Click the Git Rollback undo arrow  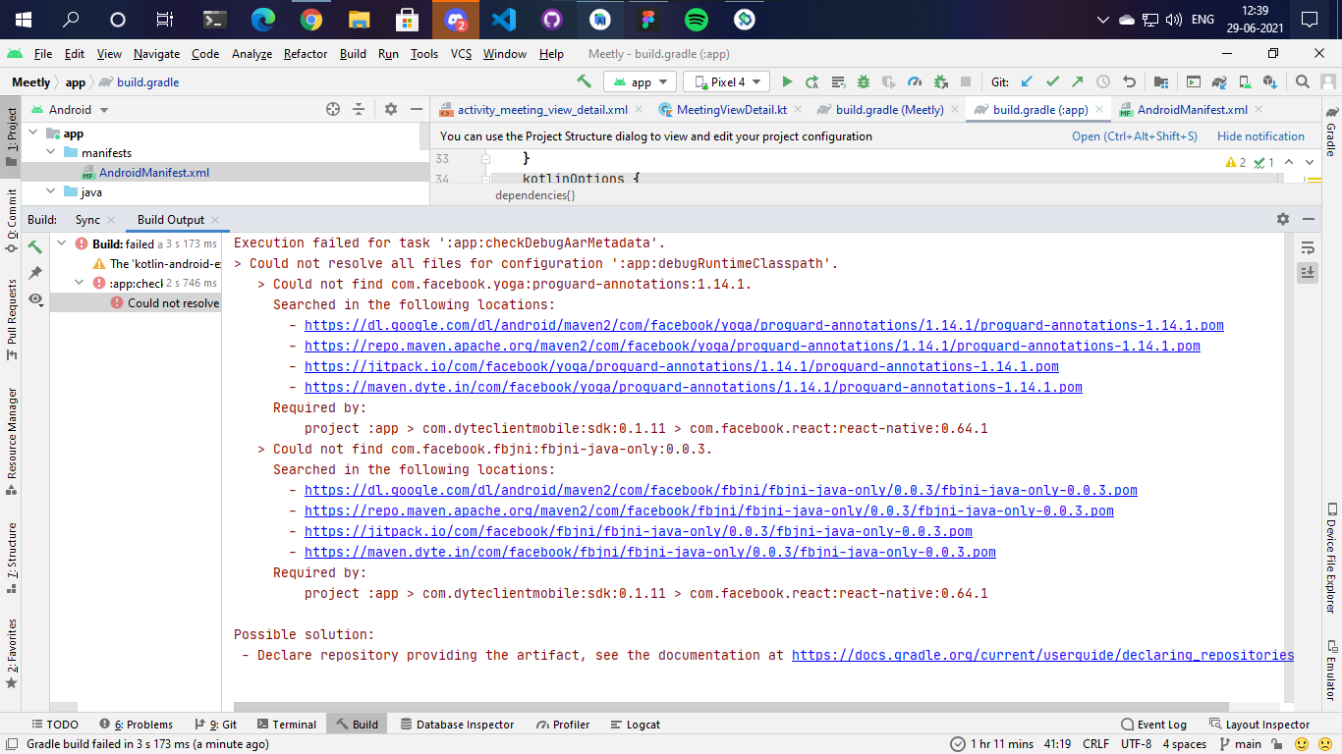1129,82
